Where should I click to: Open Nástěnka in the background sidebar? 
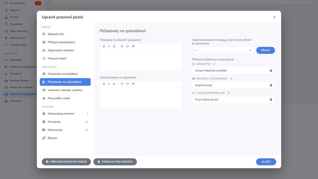click(x=16, y=60)
